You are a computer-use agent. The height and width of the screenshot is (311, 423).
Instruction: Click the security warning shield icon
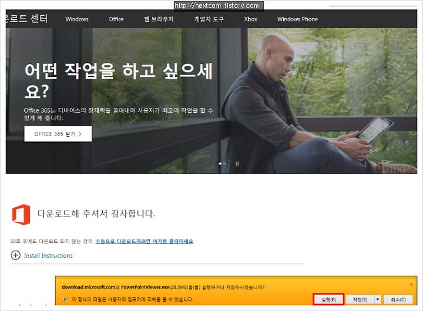pyautogui.click(x=65, y=299)
